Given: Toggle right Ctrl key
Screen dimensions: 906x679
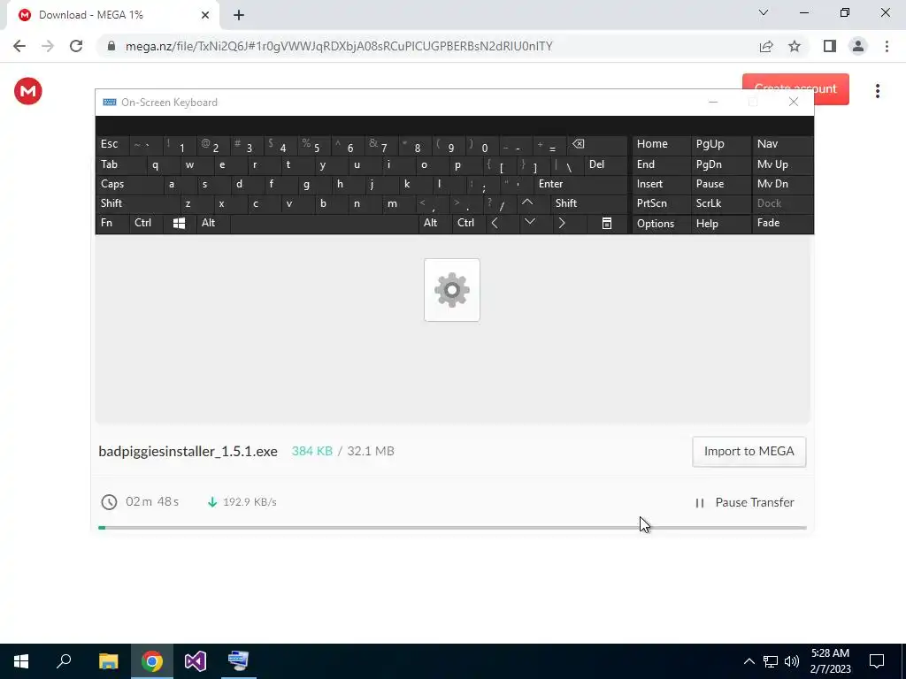Looking at the screenshot, I should tap(468, 224).
